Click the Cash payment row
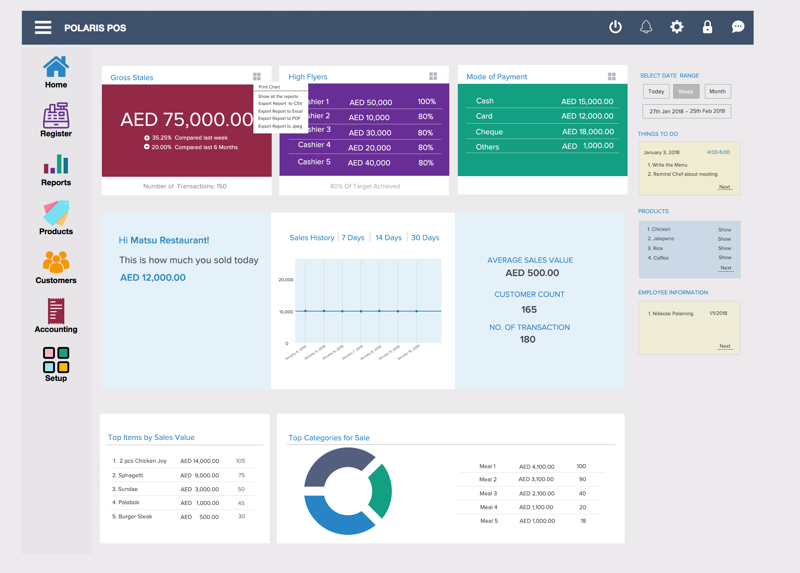 click(x=542, y=101)
